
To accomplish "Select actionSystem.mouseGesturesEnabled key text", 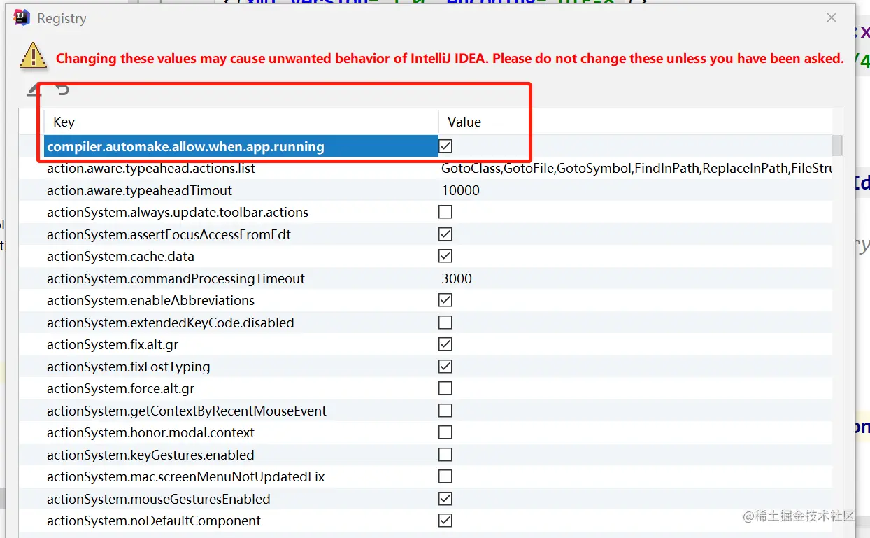I will click(158, 499).
